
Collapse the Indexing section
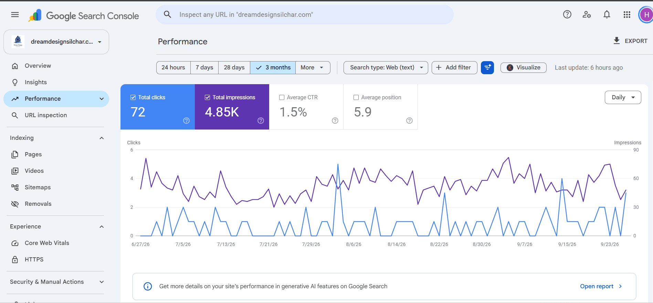point(102,138)
